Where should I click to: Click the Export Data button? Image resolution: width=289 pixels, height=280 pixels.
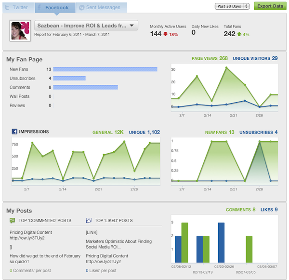coord(270,6)
